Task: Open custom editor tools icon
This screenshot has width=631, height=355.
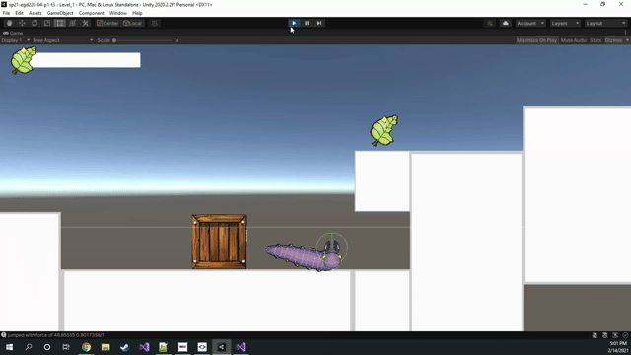Action: (x=86, y=23)
